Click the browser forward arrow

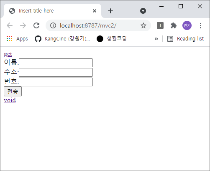tap(23, 25)
